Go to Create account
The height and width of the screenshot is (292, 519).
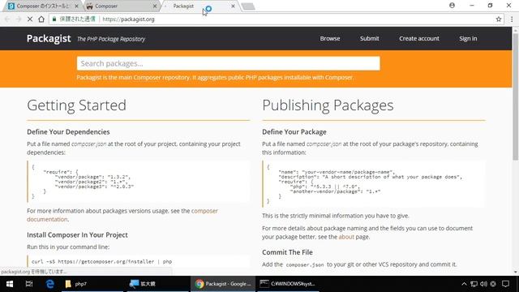[419, 38]
